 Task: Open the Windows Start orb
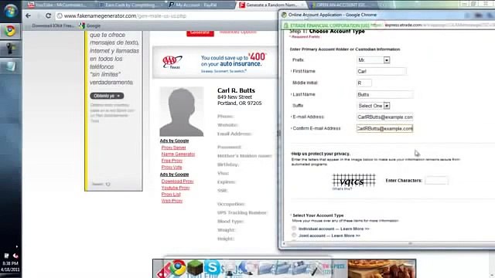[x=10, y=10]
